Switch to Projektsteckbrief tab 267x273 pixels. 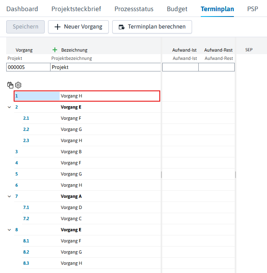point(76,9)
